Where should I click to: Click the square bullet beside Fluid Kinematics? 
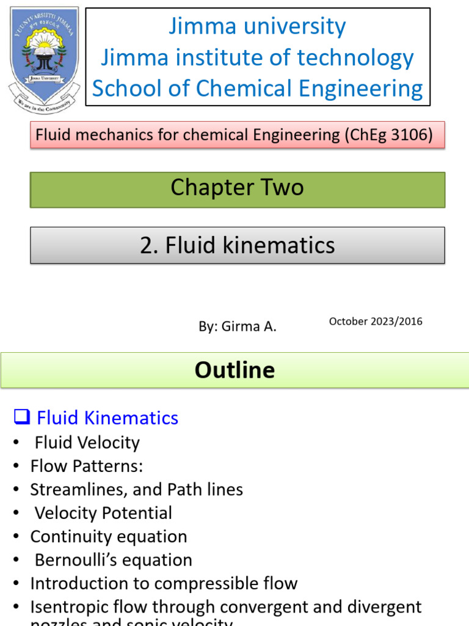pyautogui.click(x=21, y=418)
